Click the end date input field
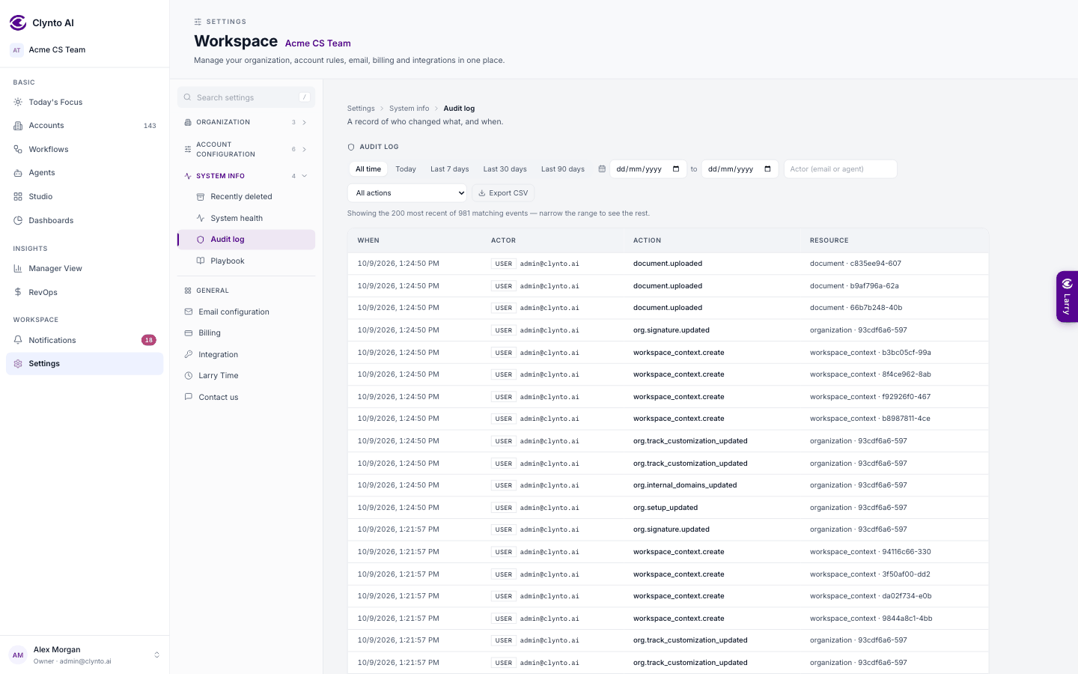1078x674 pixels. pos(740,169)
